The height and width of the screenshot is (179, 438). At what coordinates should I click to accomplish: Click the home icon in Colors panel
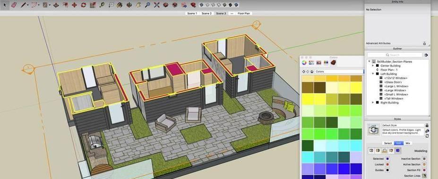[x=312, y=72]
